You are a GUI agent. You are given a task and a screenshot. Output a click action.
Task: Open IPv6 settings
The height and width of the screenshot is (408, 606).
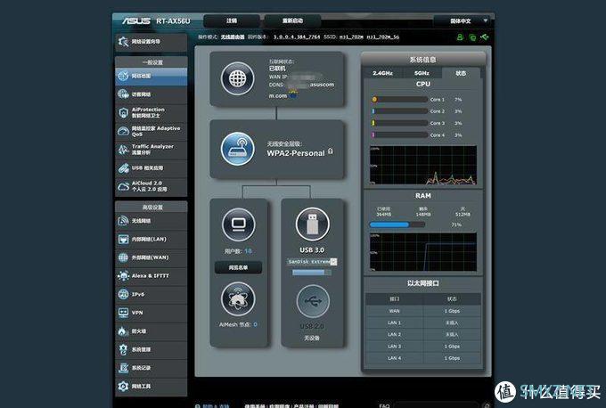point(151,294)
